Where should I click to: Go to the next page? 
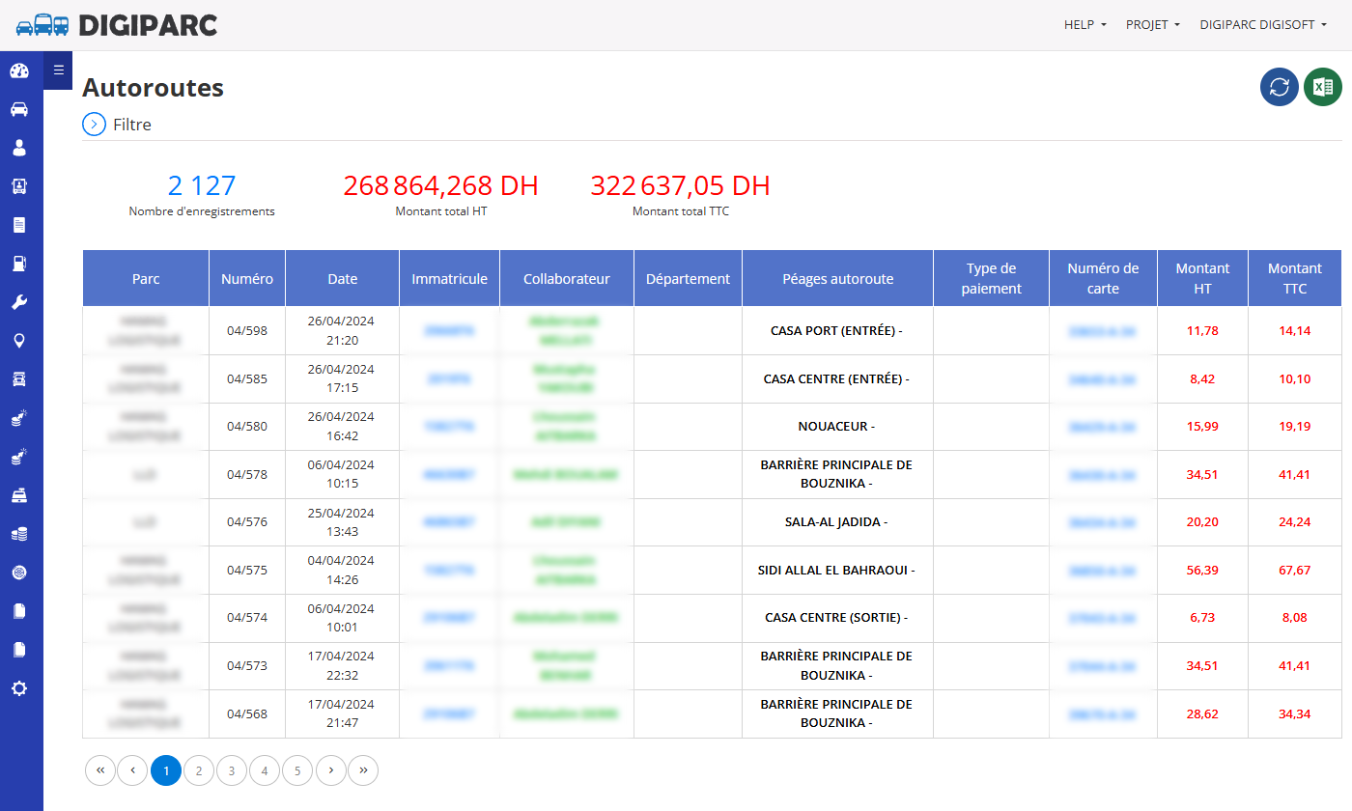(331, 770)
